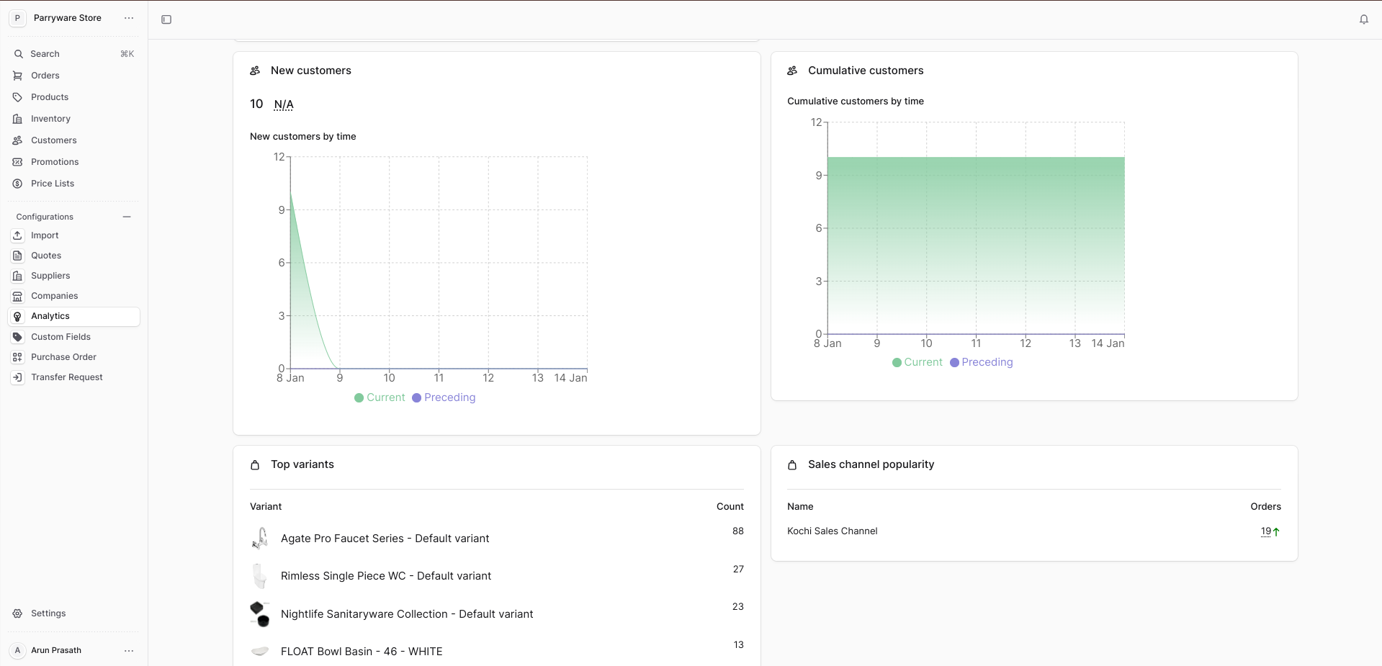1382x666 pixels.
Task: Click the Current green legend dot in Cumulative chart
Action: pos(897,362)
